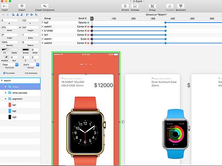Select the bg2 layer
The height and width of the screenshot is (166, 222).
[x=20, y=111]
